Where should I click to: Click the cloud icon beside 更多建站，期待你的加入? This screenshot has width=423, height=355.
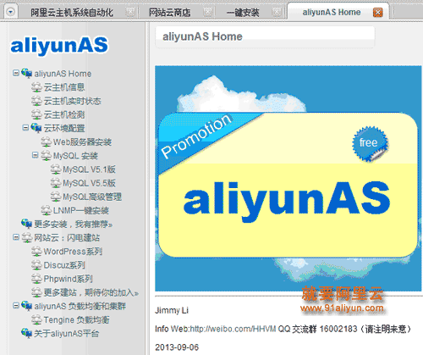tap(36, 292)
